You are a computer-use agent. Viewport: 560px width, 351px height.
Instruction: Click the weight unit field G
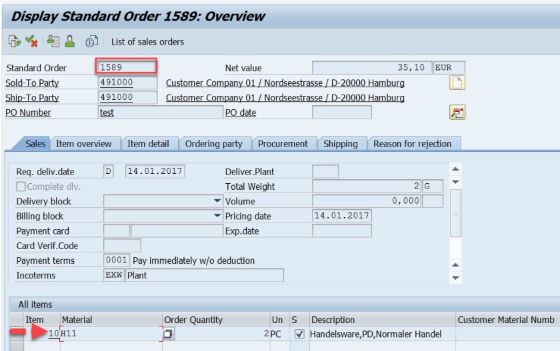click(x=433, y=186)
